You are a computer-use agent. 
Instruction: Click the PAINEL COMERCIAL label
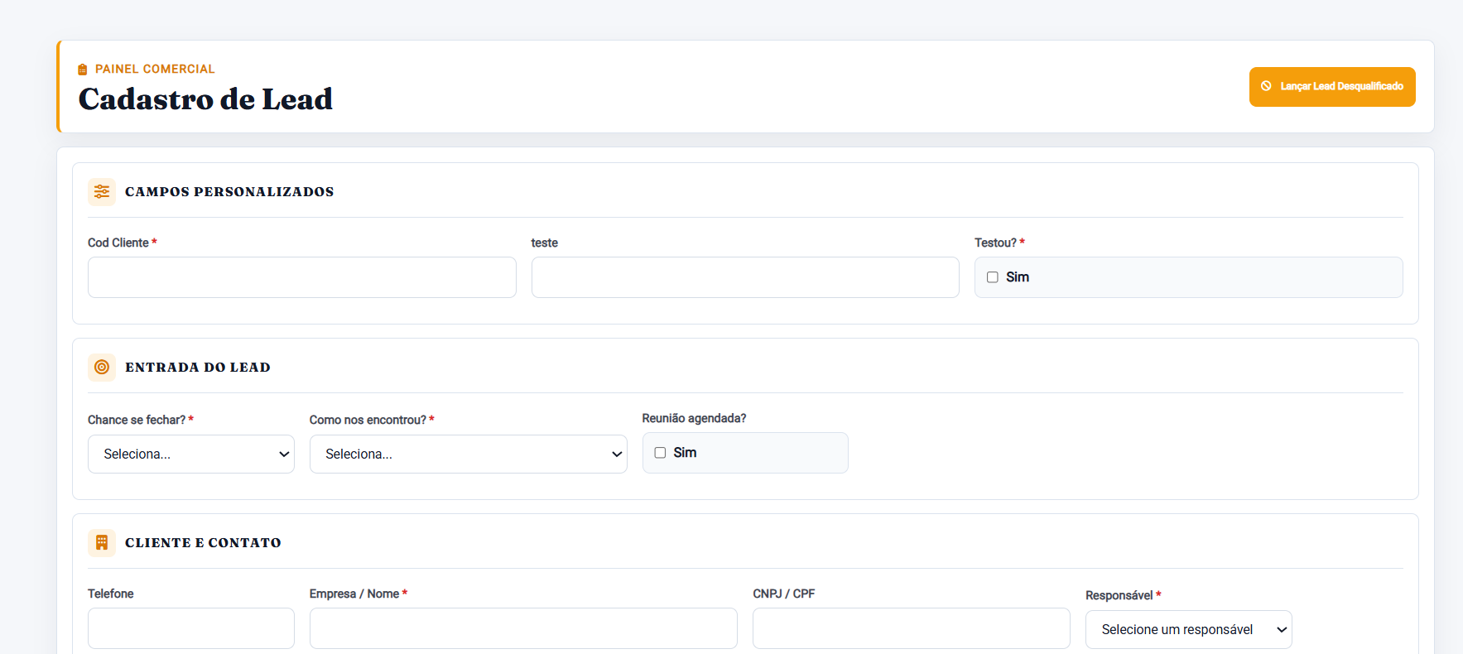pos(155,70)
